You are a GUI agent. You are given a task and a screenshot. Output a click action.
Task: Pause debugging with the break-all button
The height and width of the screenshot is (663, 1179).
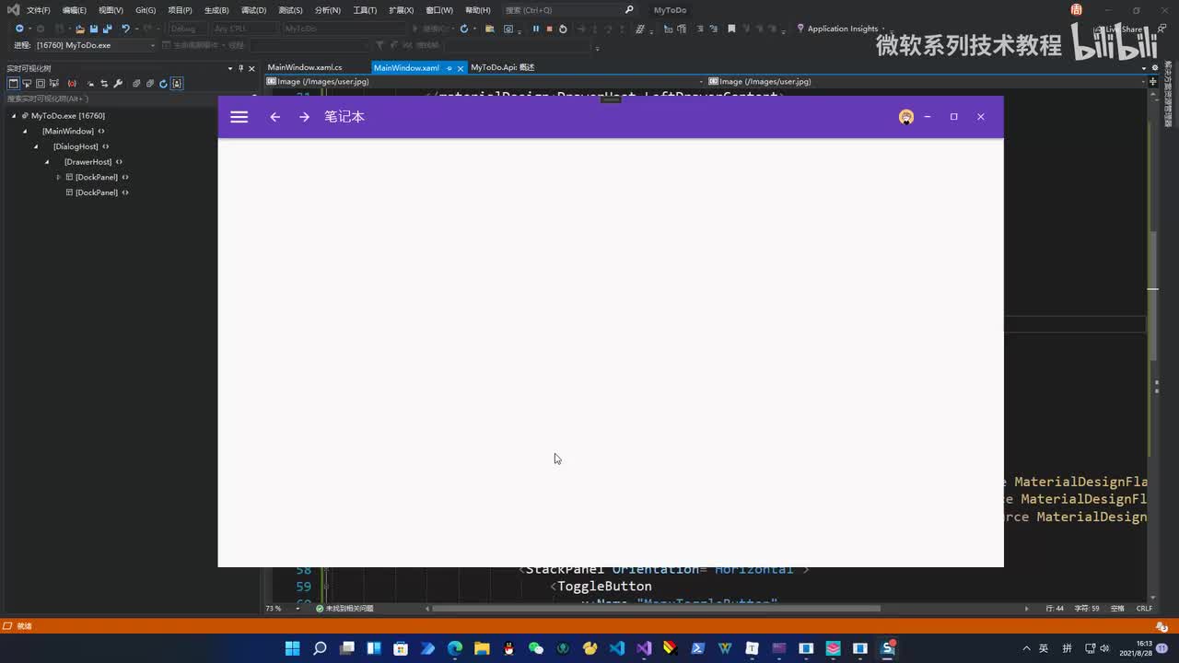[x=536, y=29]
